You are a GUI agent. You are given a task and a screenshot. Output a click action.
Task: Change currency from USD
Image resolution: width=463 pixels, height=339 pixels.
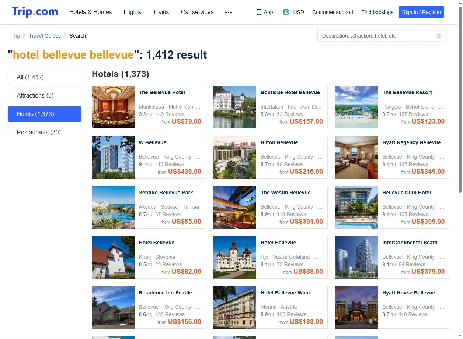click(299, 12)
